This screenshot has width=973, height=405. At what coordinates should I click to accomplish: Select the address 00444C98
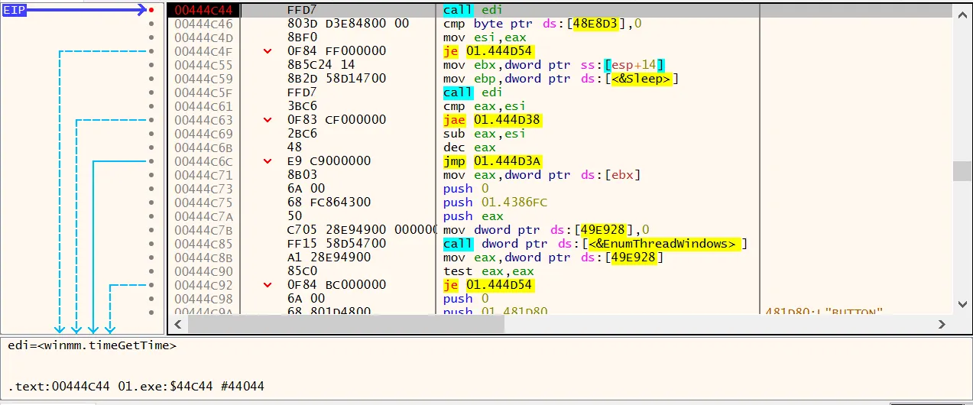[x=203, y=299]
